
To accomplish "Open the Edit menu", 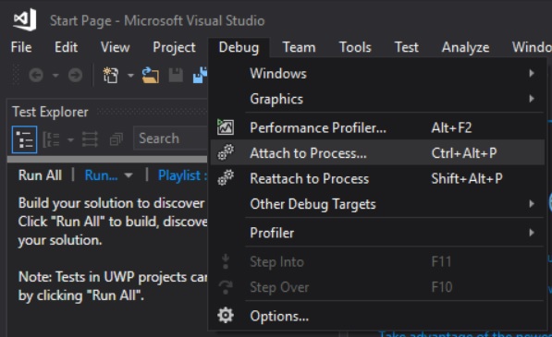I will pos(66,47).
